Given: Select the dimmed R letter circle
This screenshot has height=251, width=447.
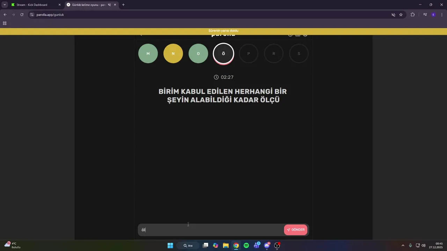Looking at the screenshot, I should (x=274, y=54).
